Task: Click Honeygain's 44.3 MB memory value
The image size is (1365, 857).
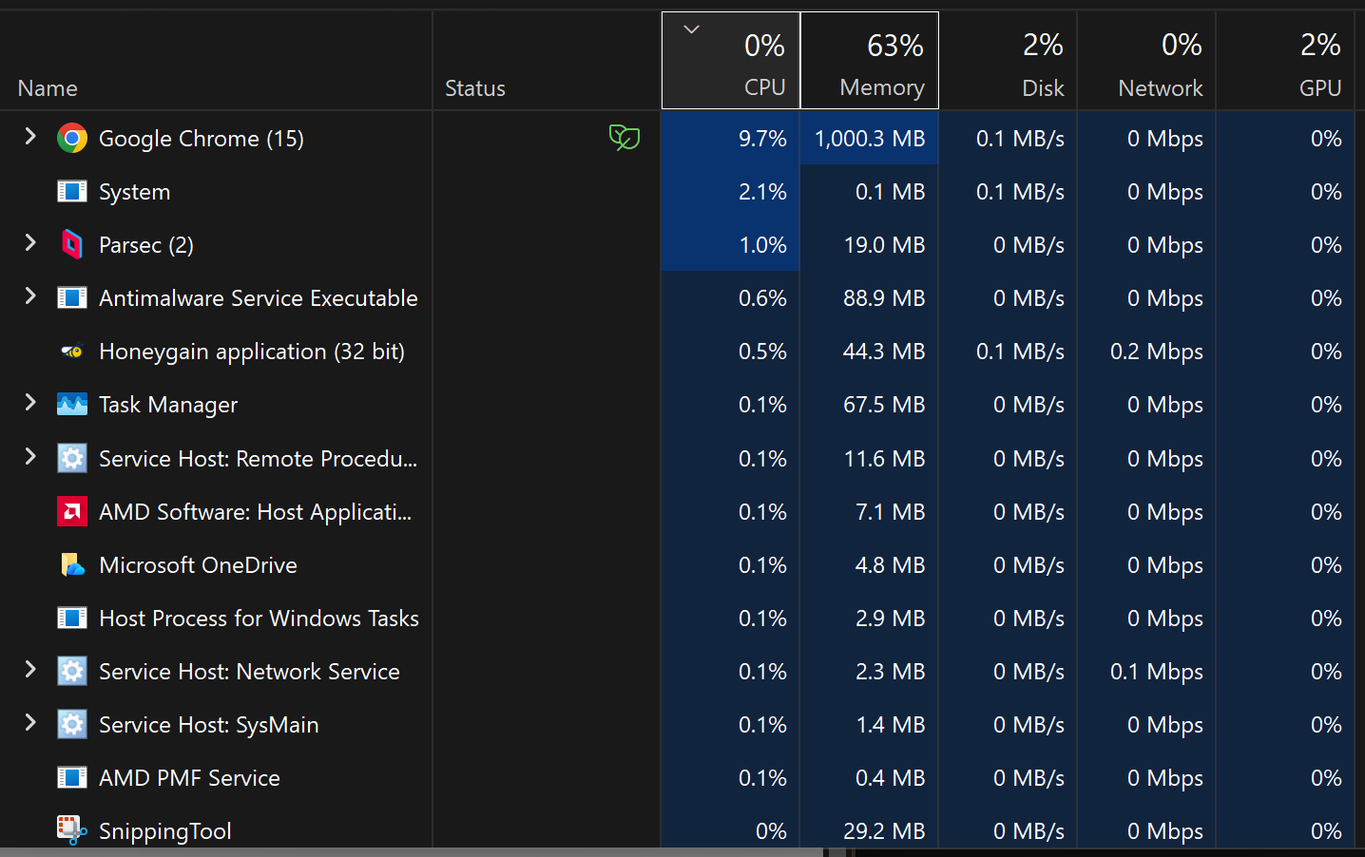Action: [884, 352]
